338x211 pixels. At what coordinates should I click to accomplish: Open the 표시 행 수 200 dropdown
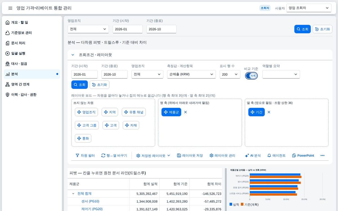(x=230, y=74)
